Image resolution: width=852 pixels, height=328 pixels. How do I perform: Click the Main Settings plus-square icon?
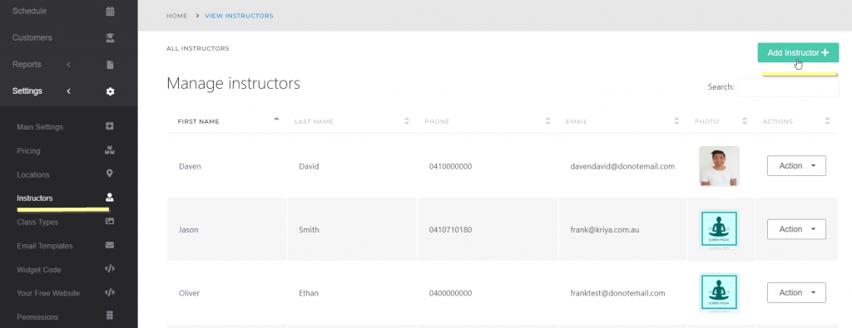pos(109,126)
